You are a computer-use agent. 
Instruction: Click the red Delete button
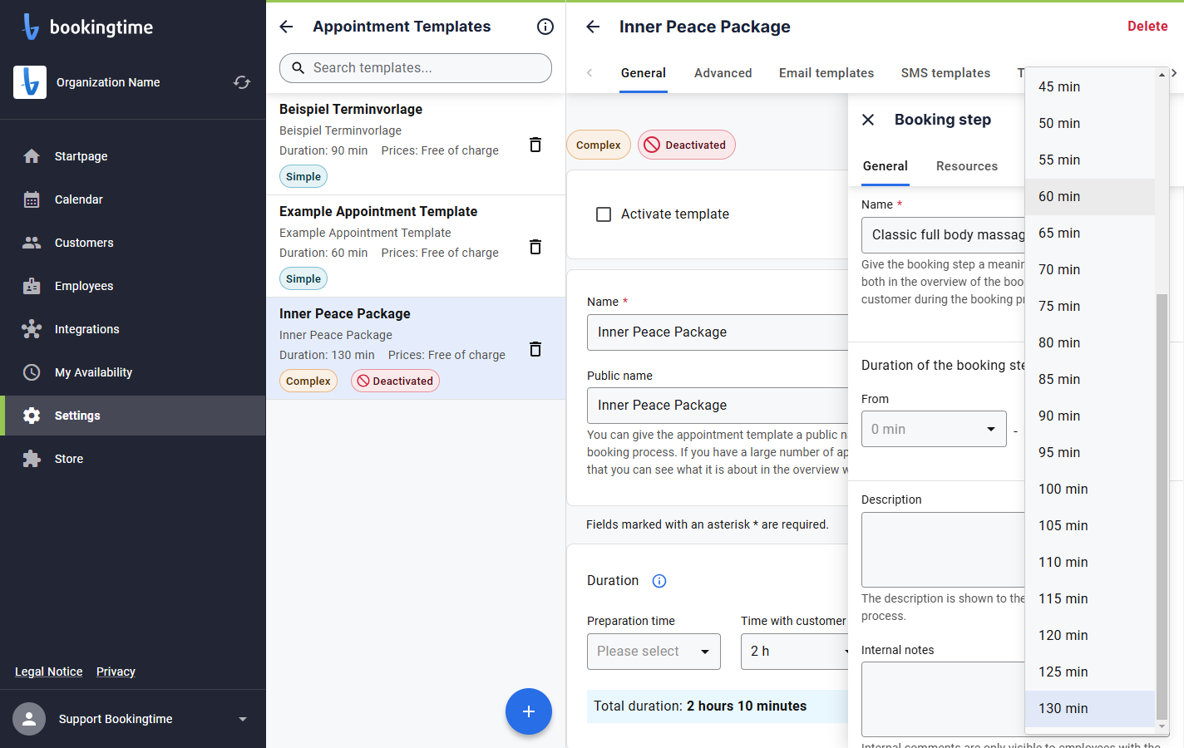(1147, 27)
